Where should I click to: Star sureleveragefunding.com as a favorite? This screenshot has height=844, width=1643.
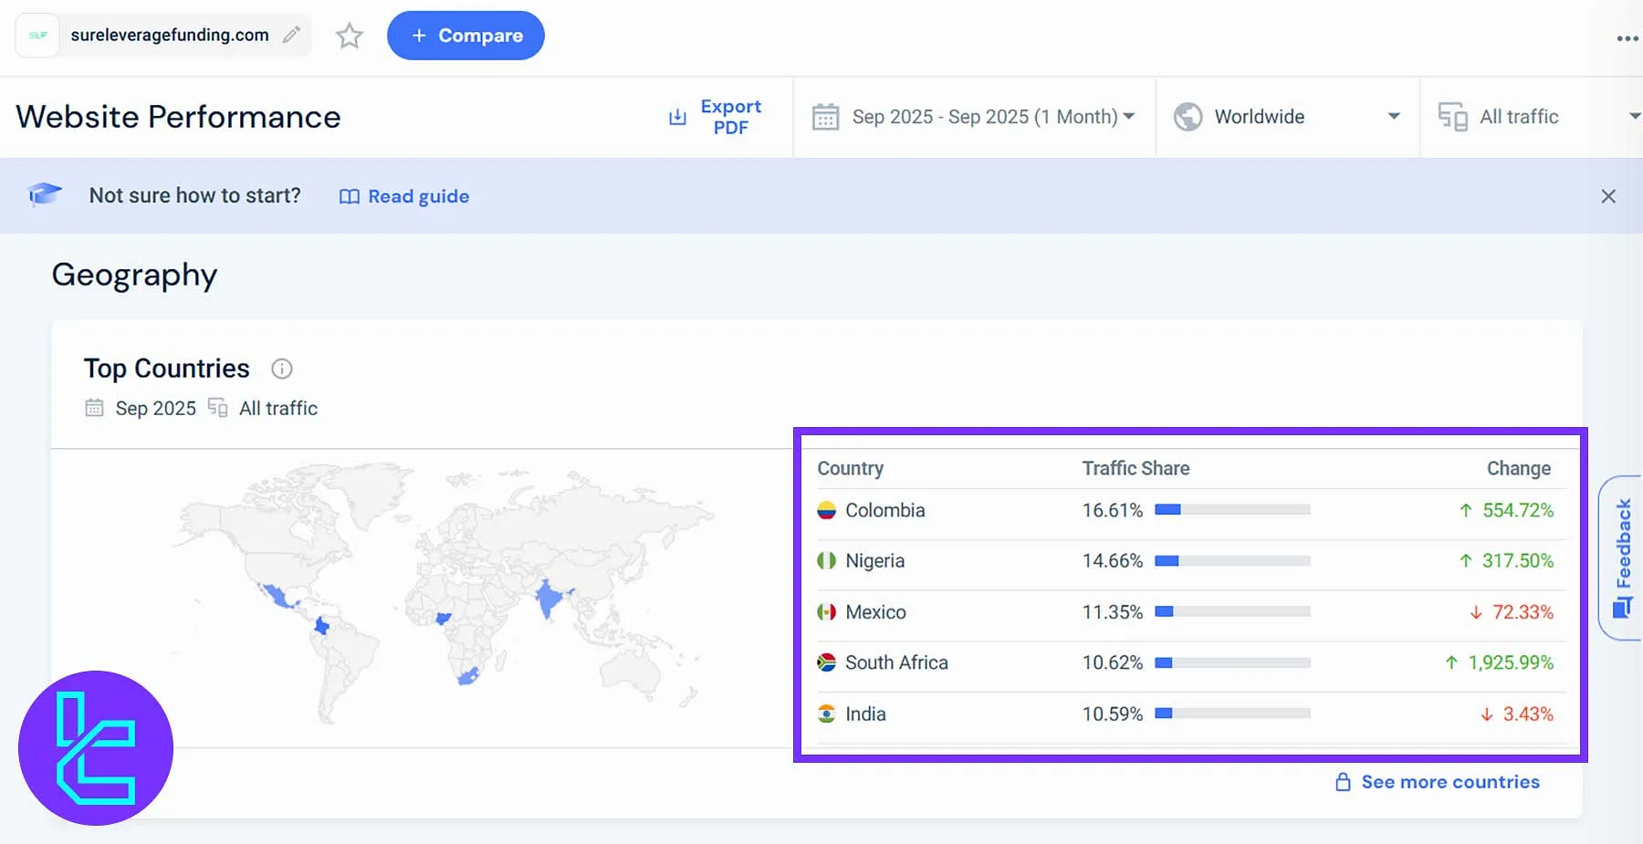tap(350, 36)
